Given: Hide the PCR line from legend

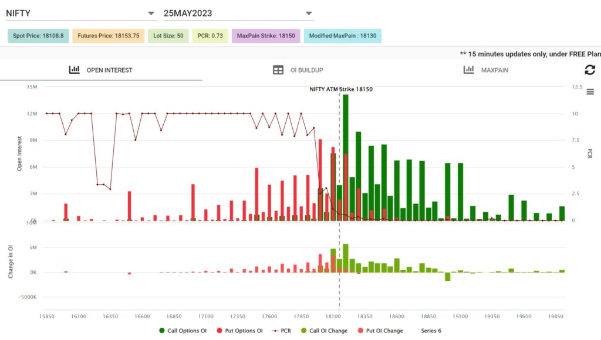Looking at the screenshot, I should point(281,331).
